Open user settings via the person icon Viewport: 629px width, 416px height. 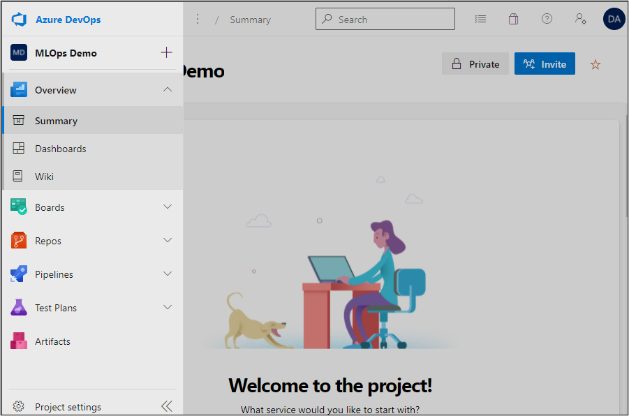point(580,19)
